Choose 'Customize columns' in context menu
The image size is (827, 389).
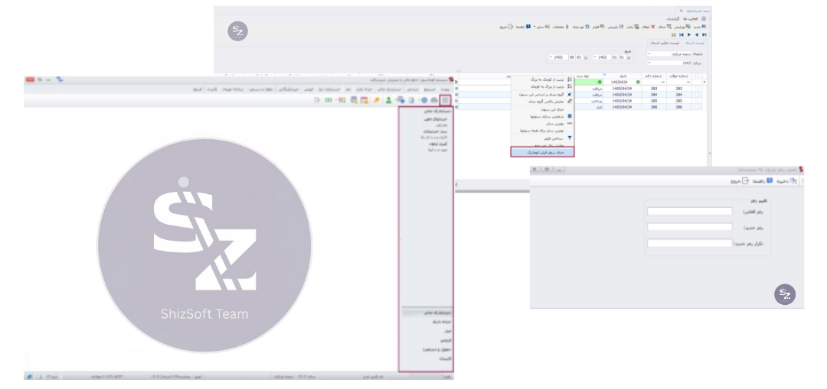pos(543,116)
